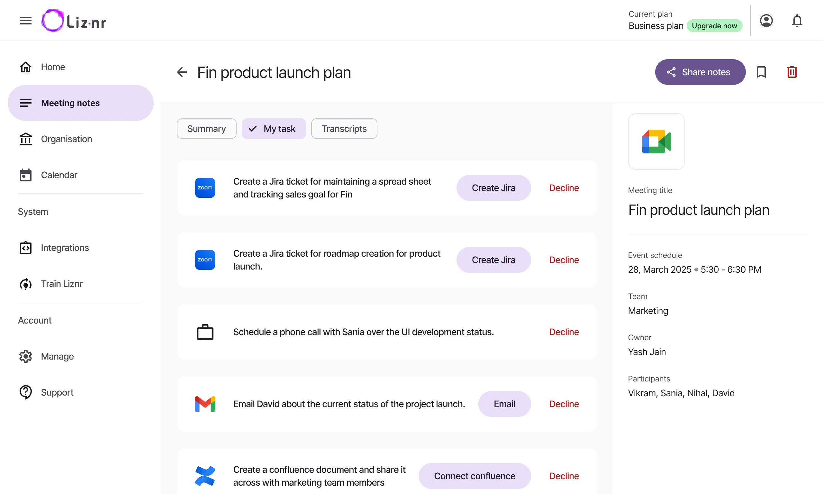Go back using the left arrow
Image resolution: width=823 pixels, height=494 pixels.
pos(182,72)
